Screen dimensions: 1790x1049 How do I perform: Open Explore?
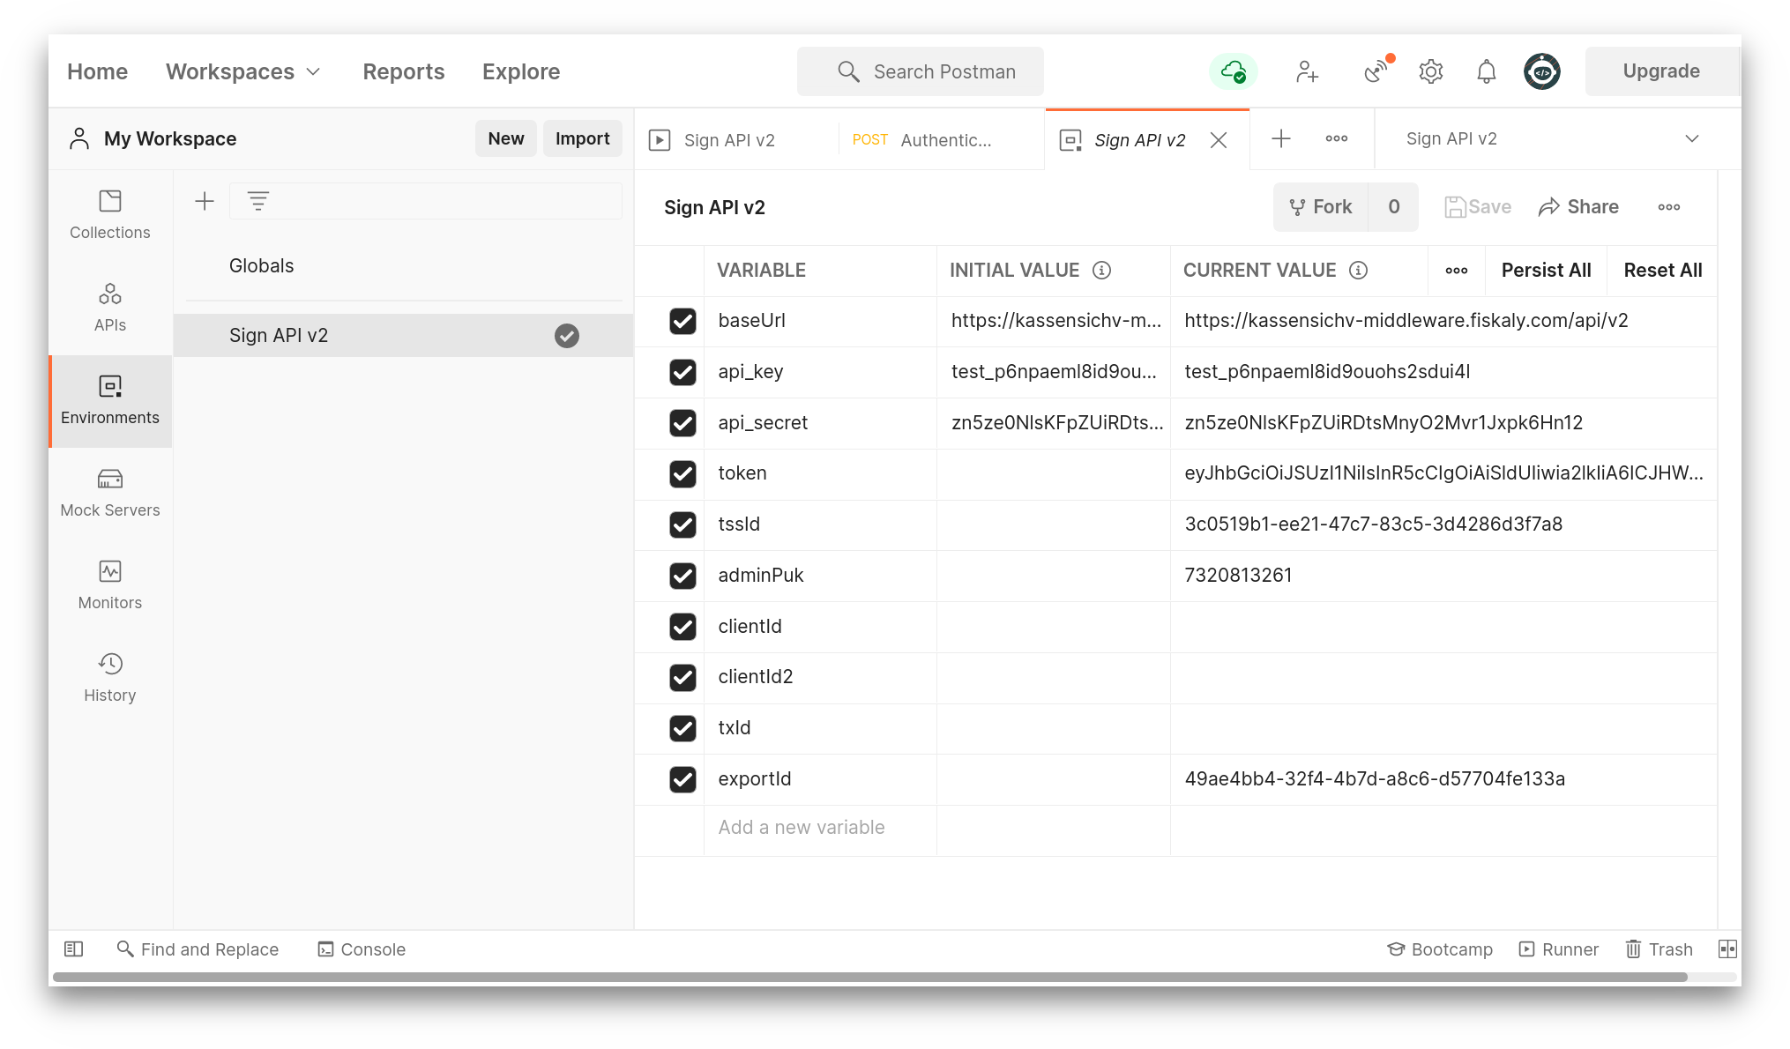coord(520,71)
